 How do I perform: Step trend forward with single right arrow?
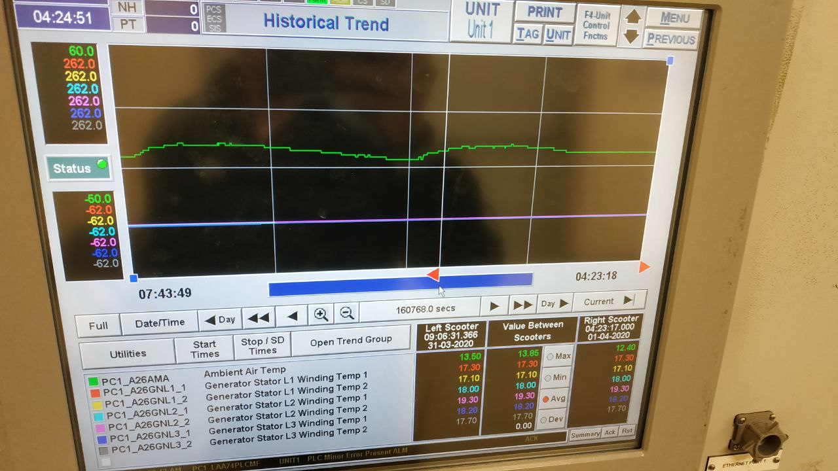[495, 305]
